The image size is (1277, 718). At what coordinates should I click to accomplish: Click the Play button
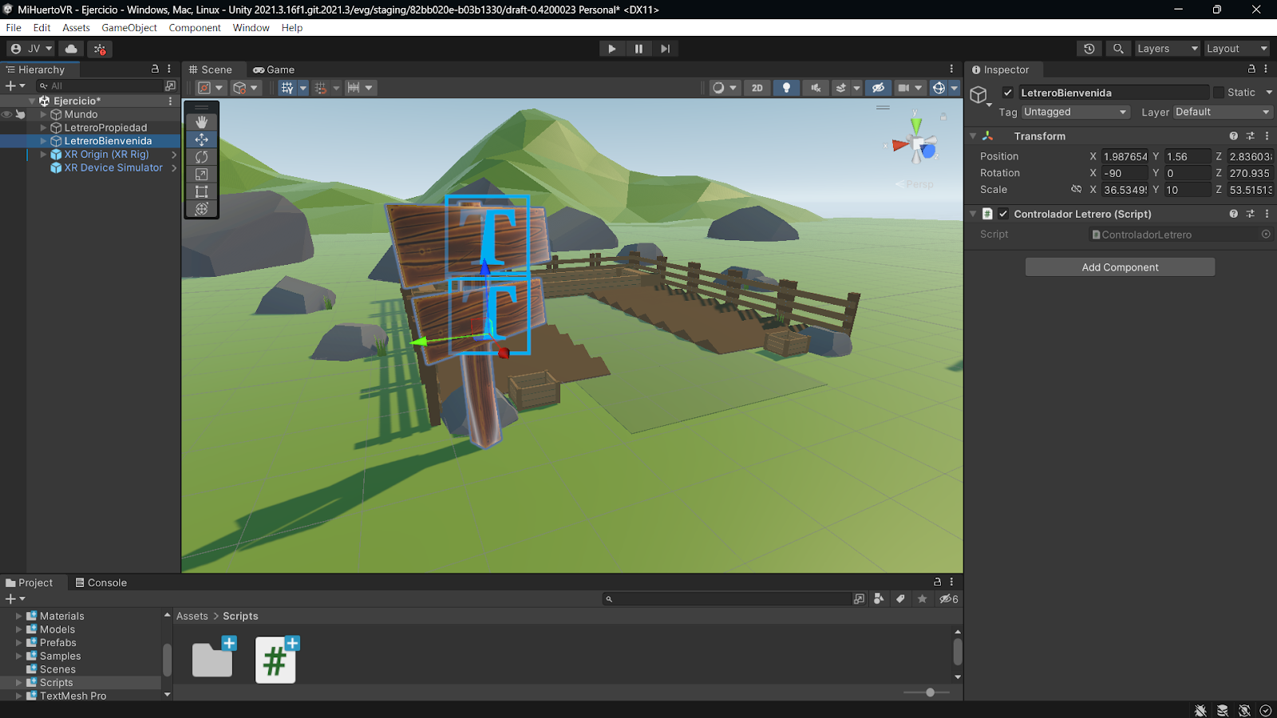coord(611,49)
